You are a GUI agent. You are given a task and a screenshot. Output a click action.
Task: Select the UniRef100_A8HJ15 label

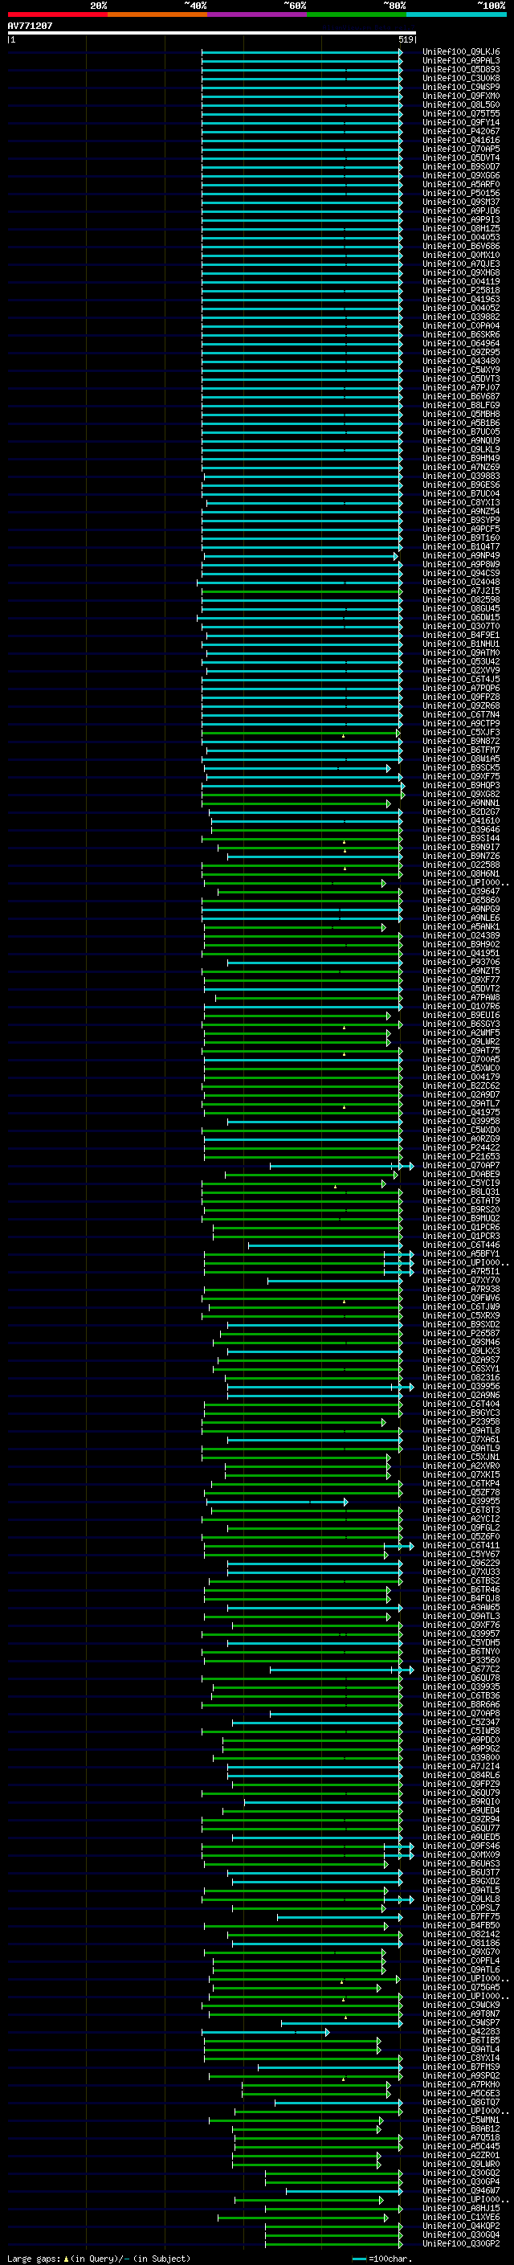pyautogui.click(x=461, y=2208)
